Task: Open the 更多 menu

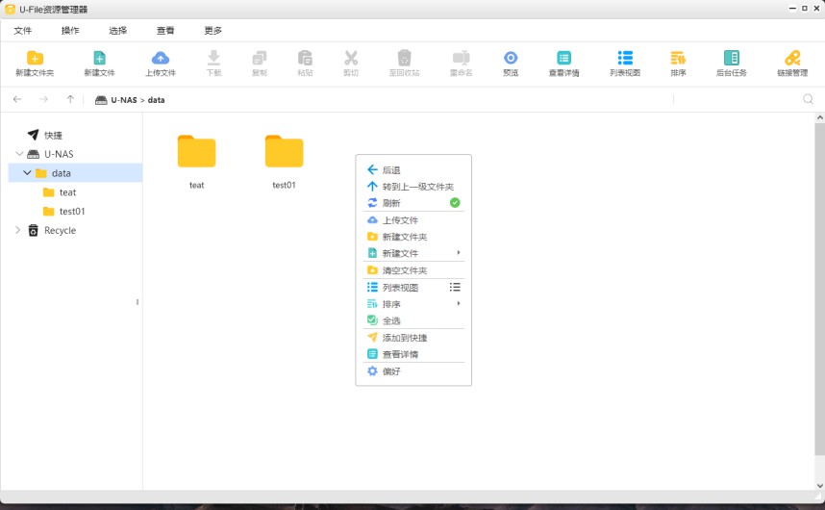Action: click(x=213, y=31)
